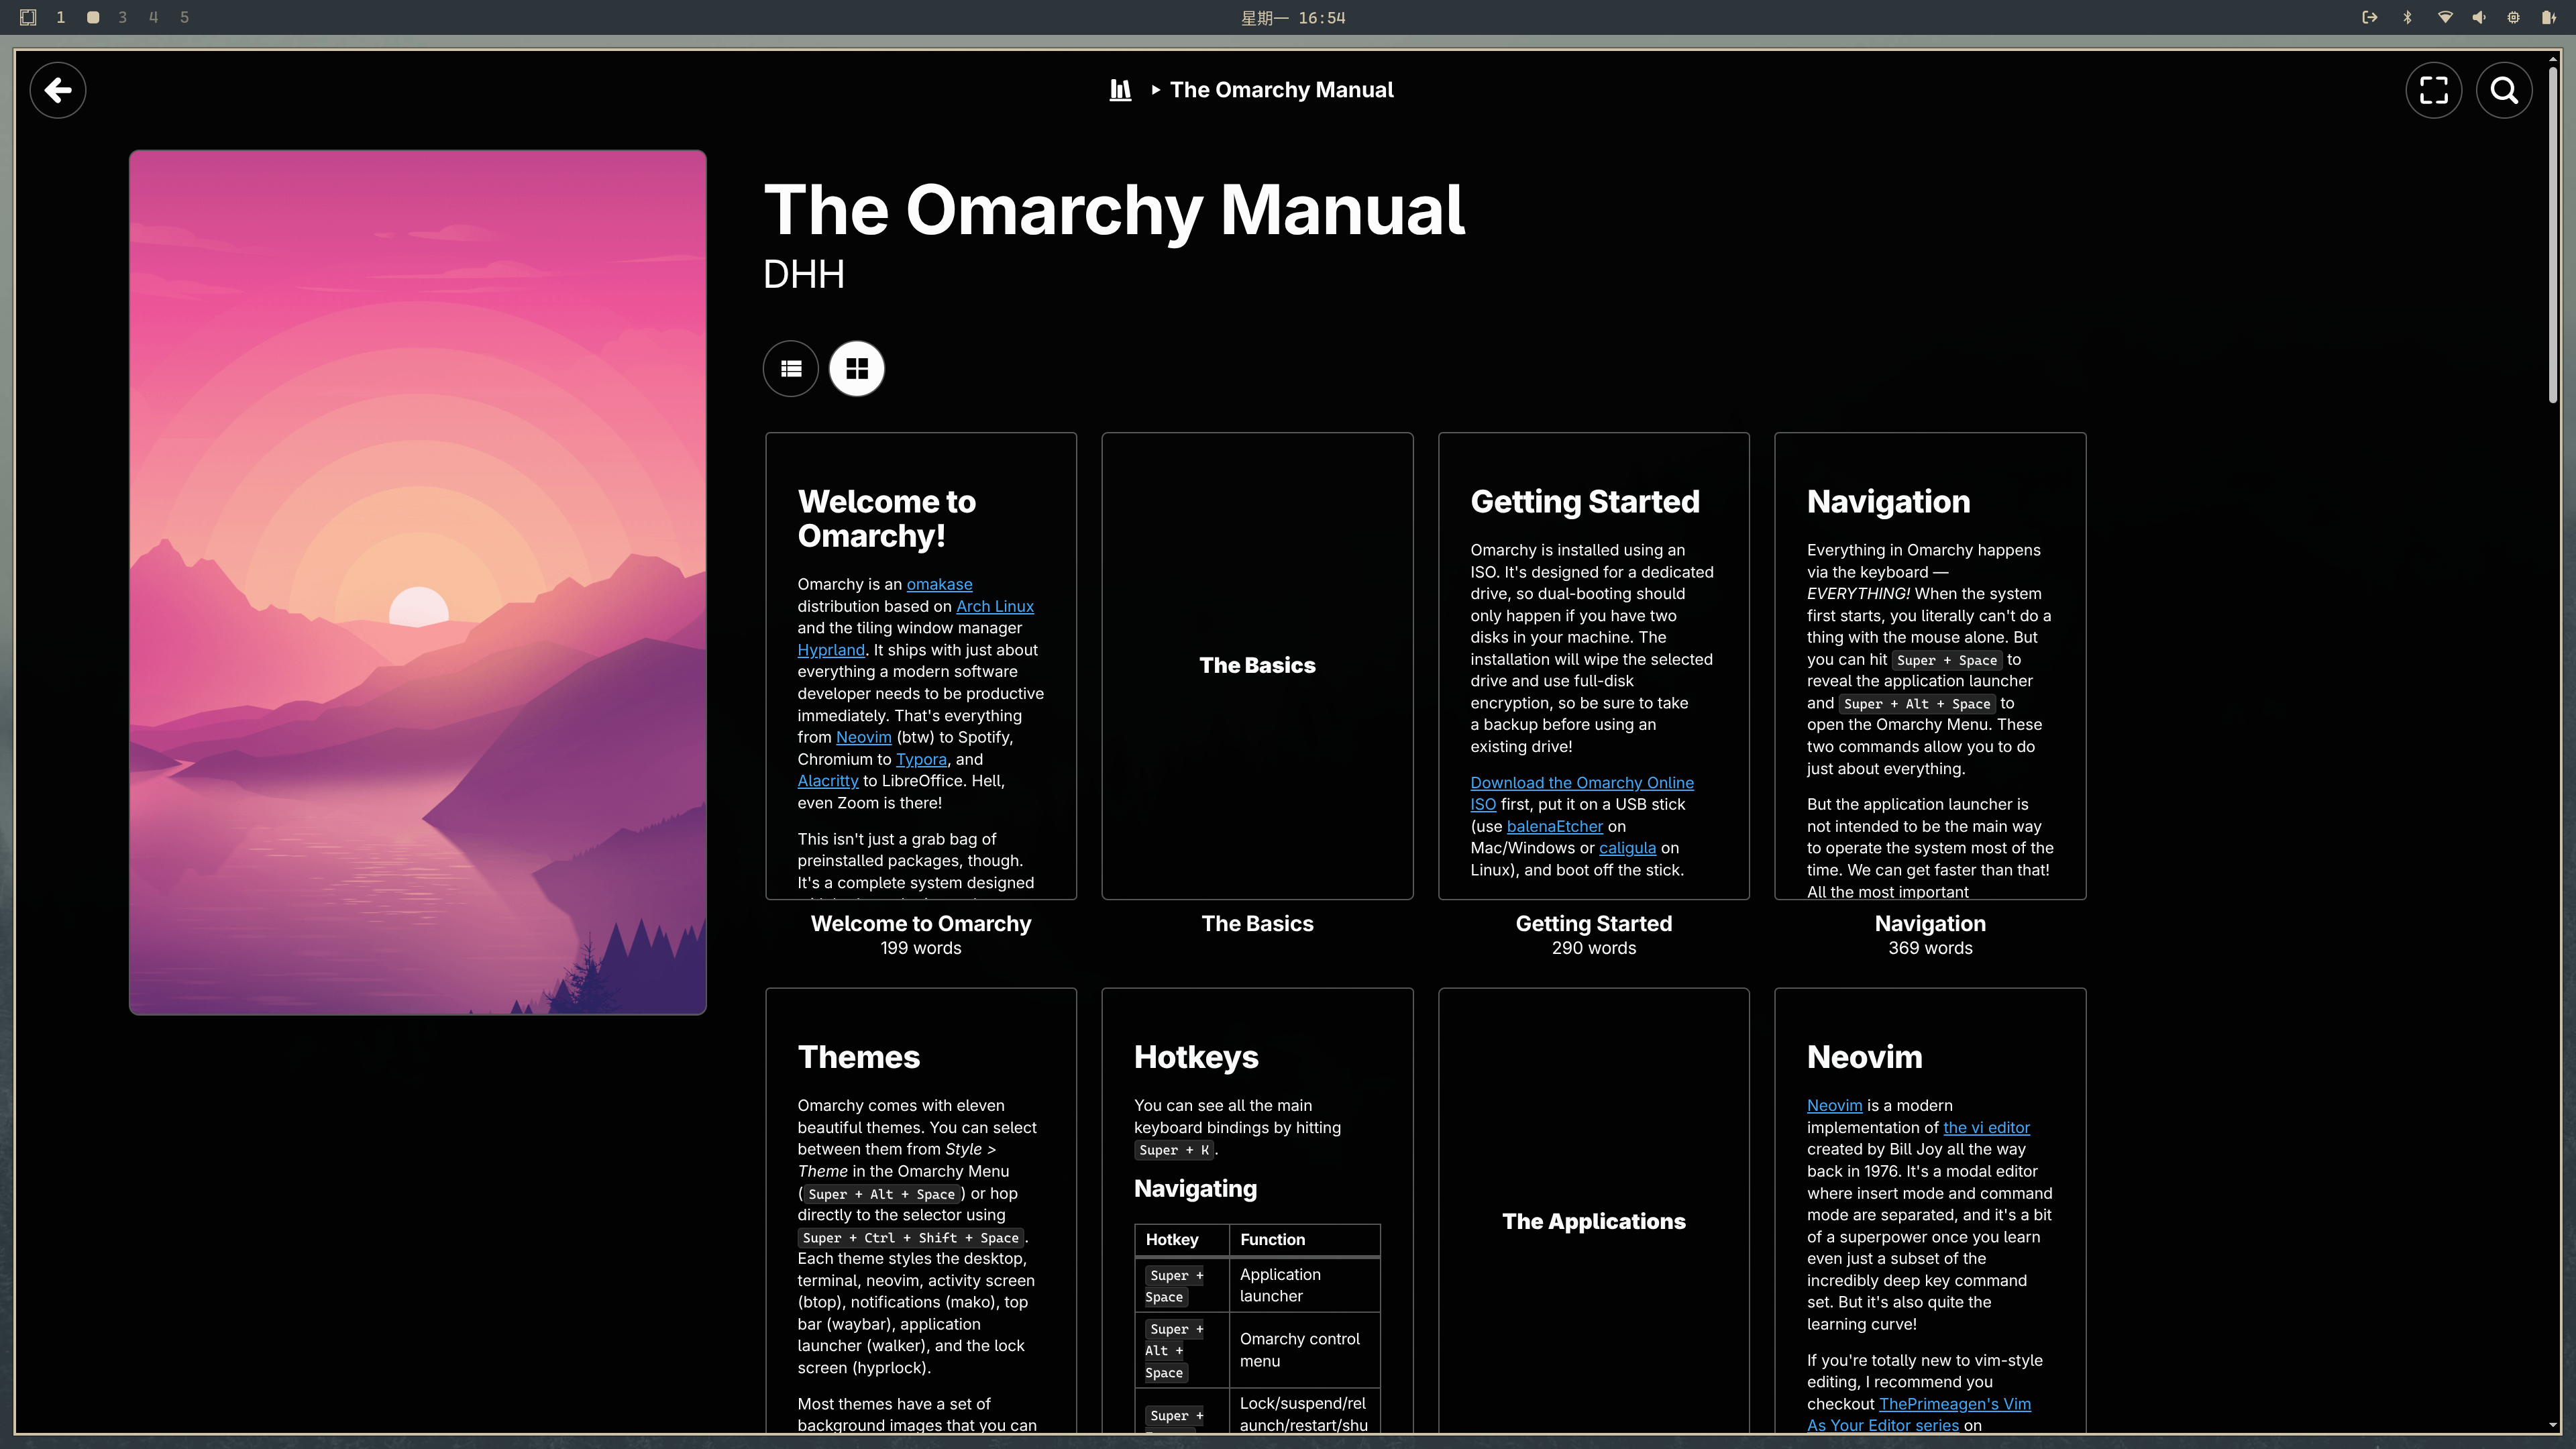This screenshot has width=2576, height=1449.
Task: Switch to workspace 1
Action: pos(61,17)
